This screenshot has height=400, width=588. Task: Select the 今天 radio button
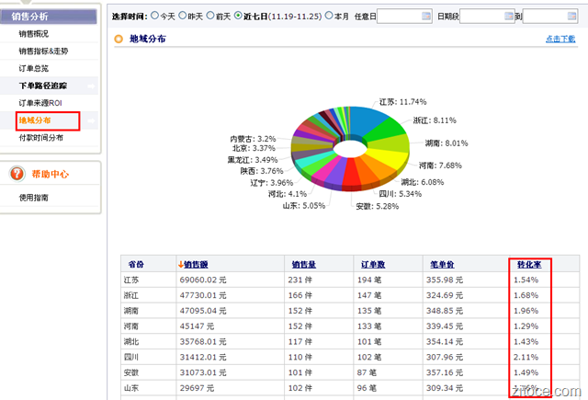154,16
